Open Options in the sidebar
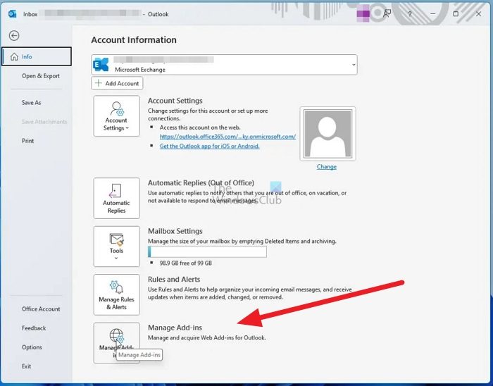Screen dimensions: 493x386 (x=32, y=347)
